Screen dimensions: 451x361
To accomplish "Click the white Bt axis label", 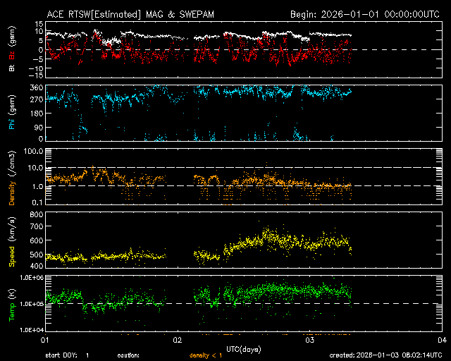I will click(11, 68).
